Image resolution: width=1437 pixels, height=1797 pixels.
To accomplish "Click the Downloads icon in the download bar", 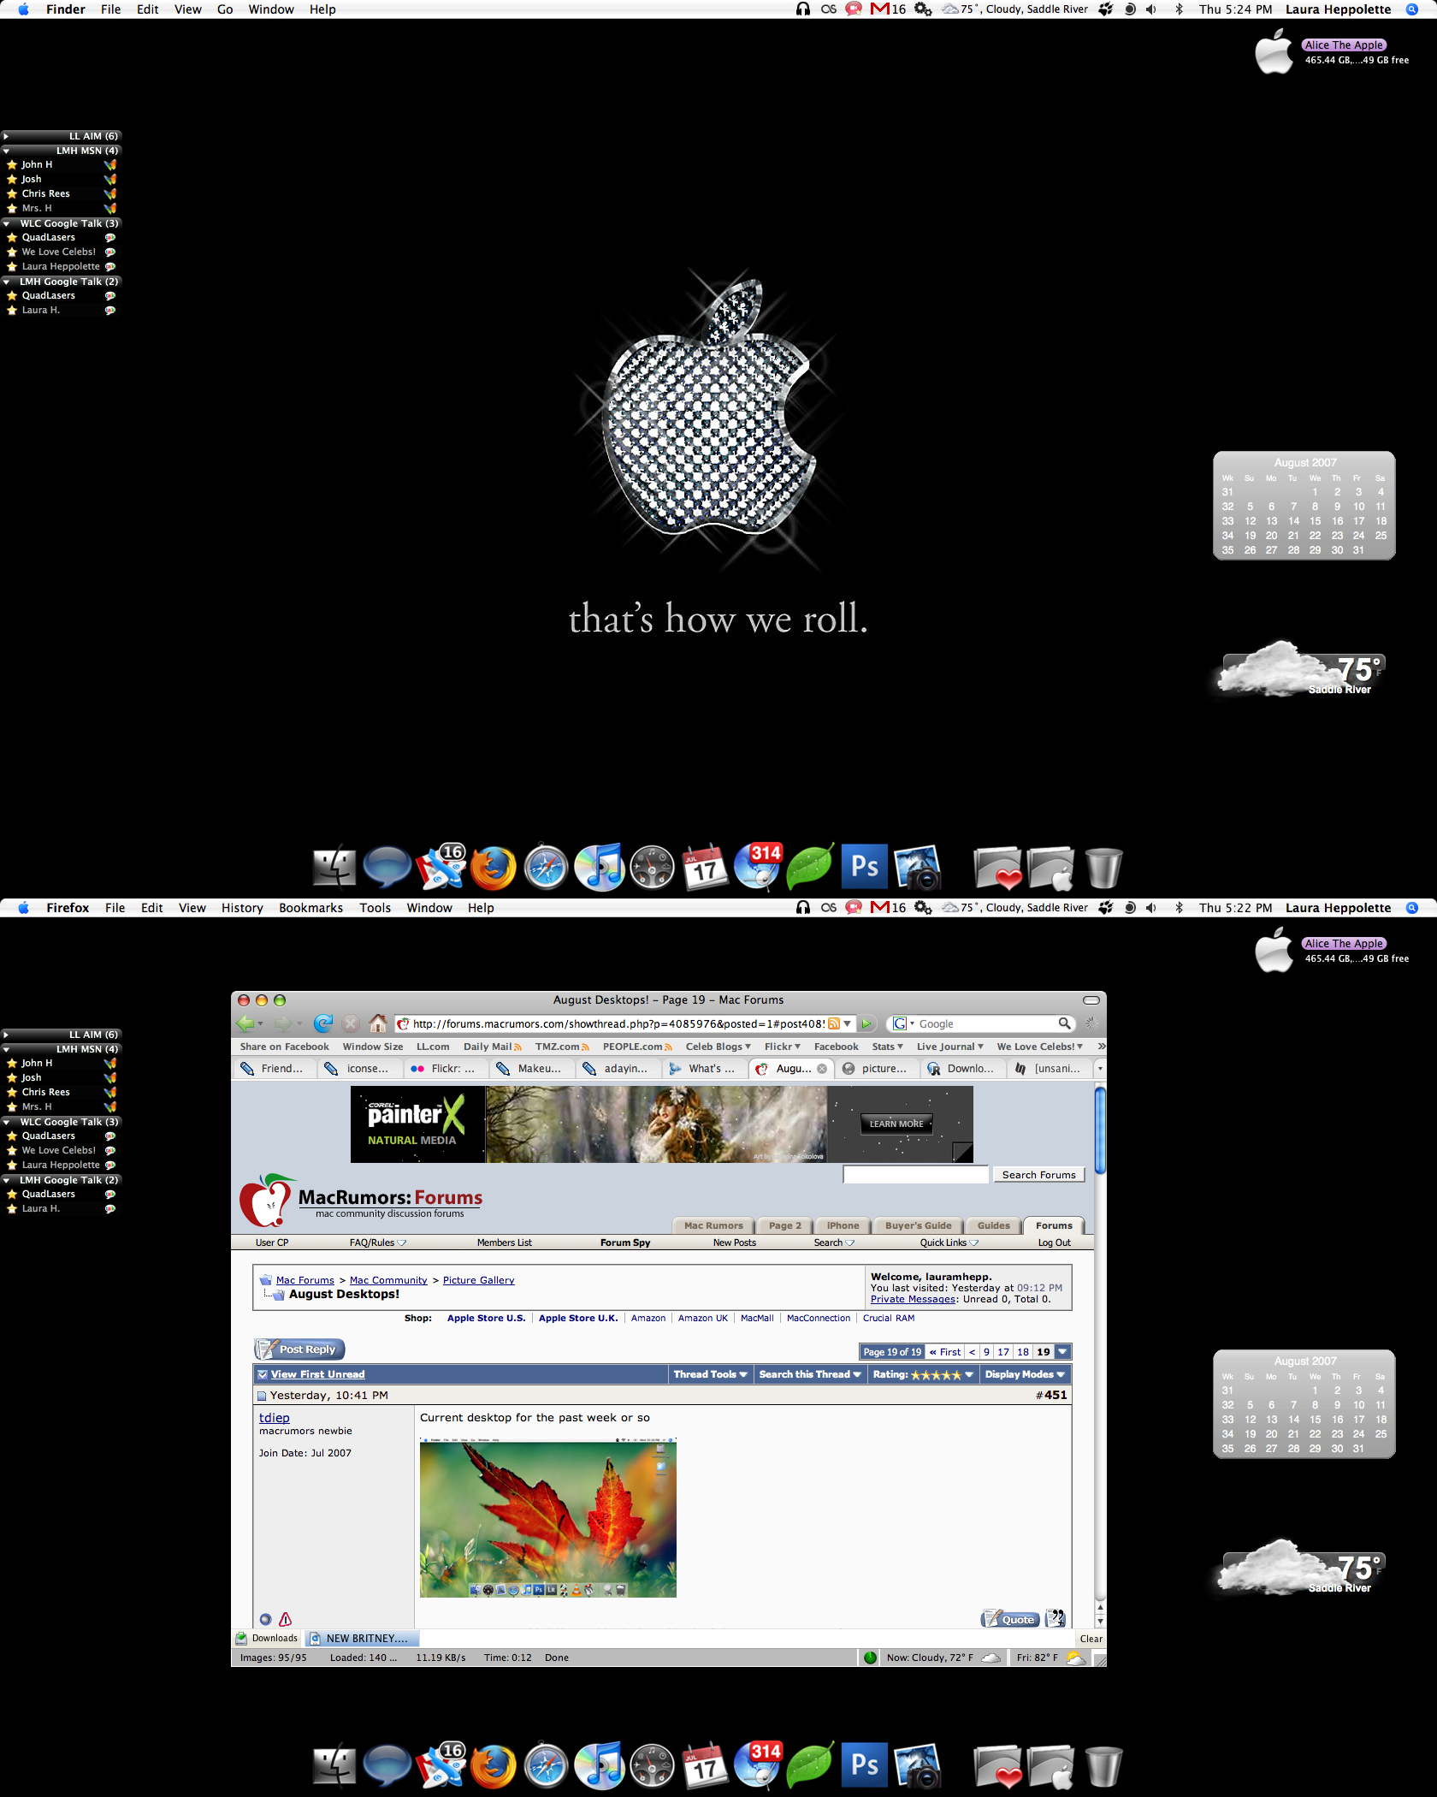I will click(x=241, y=1638).
